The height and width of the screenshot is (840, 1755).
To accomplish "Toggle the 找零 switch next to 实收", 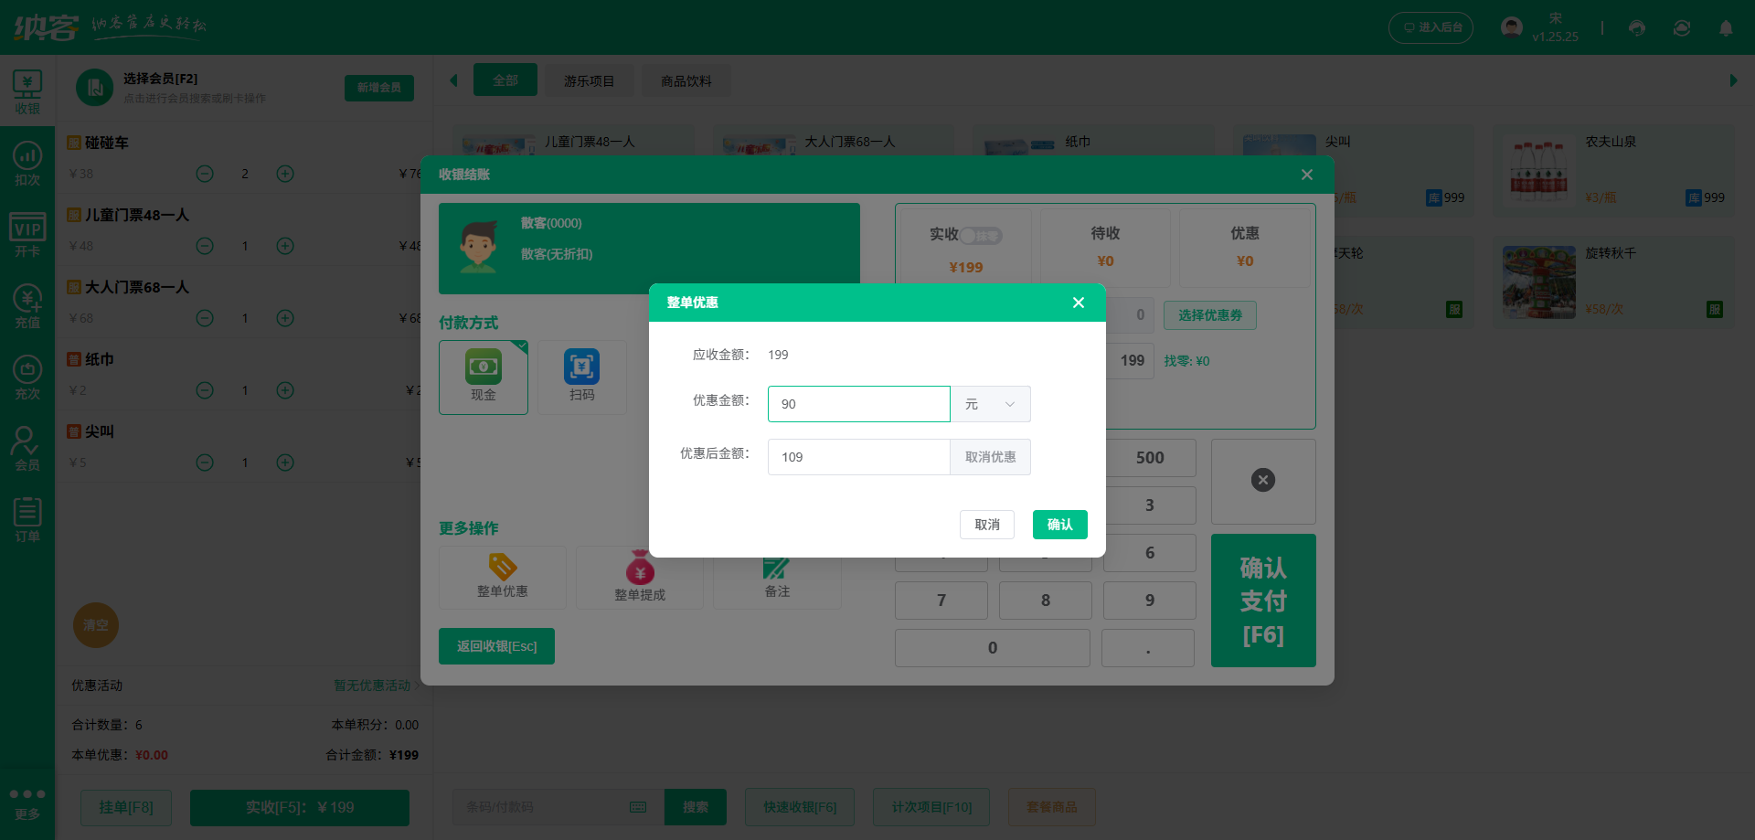I will click(x=981, y=236).
